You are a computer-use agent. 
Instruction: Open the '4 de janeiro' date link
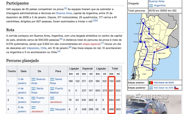click(x=22, y=91)
